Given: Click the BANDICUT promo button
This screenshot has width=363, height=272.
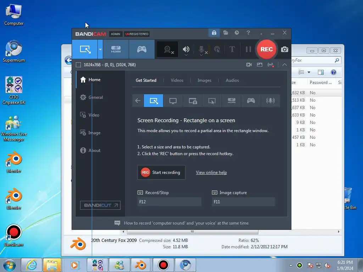Looking at the screenshot, I should click(100, 205).
